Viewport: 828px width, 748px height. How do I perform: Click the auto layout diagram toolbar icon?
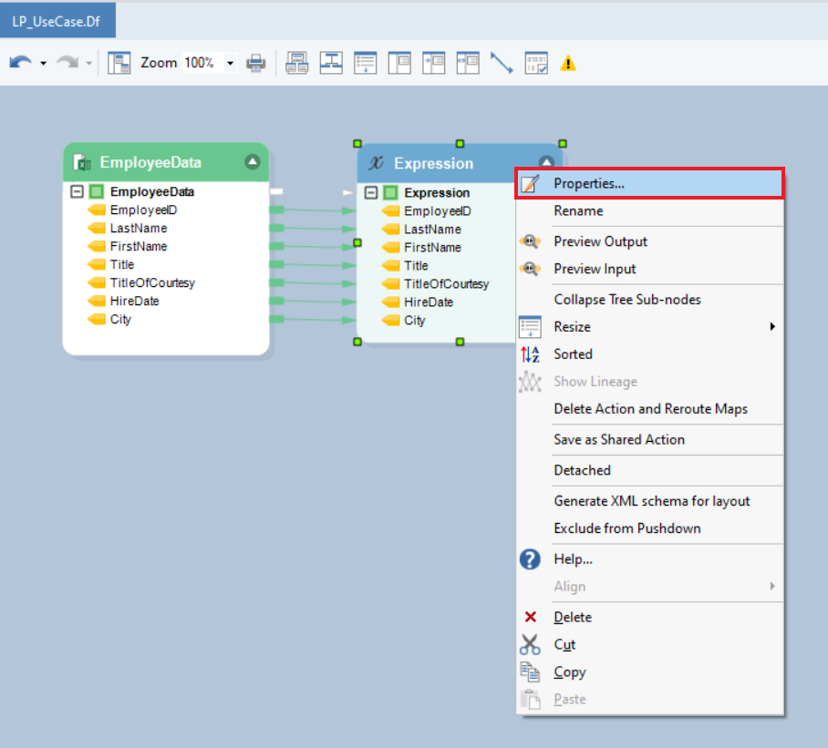click(x=330, y=63)
